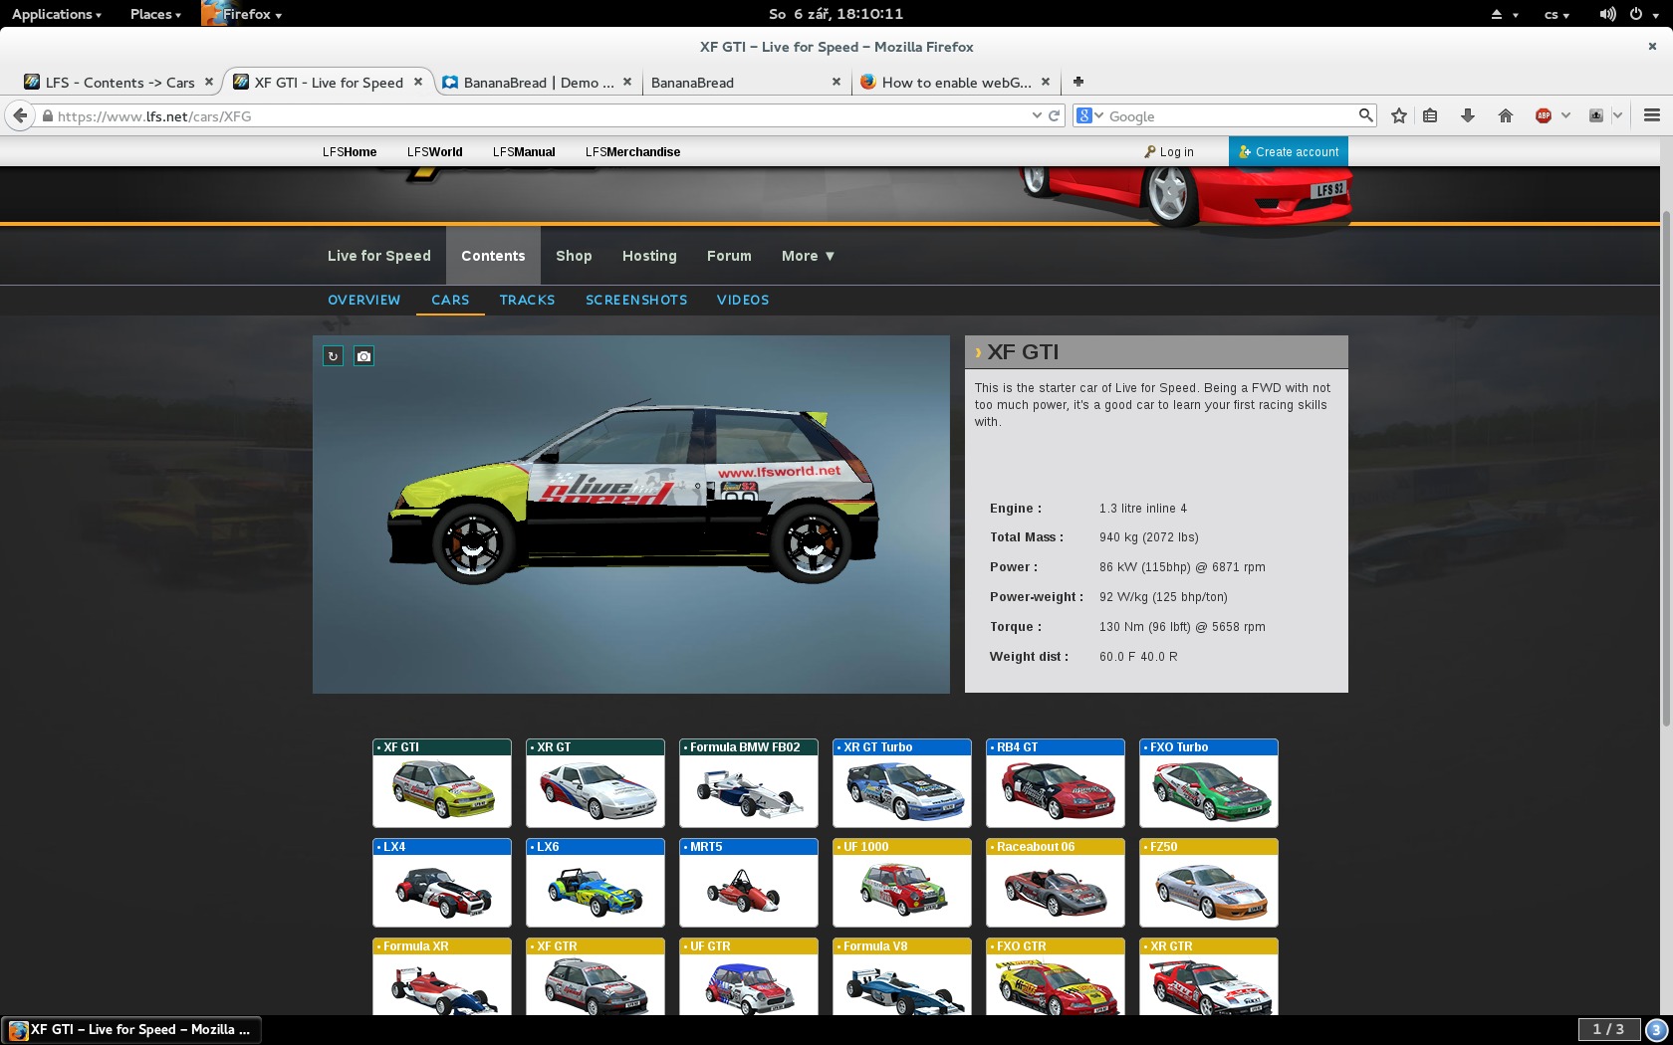
Task: Switch to How to enable webGL tab
Action: [x=956, y=83]
